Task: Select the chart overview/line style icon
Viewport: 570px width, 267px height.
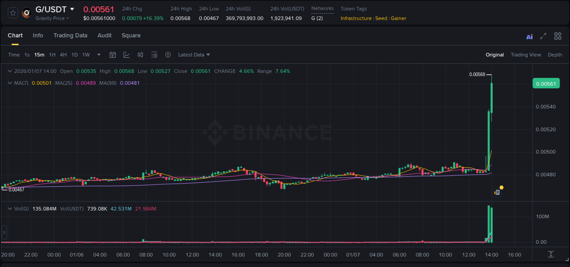Action: pos(126,54)
